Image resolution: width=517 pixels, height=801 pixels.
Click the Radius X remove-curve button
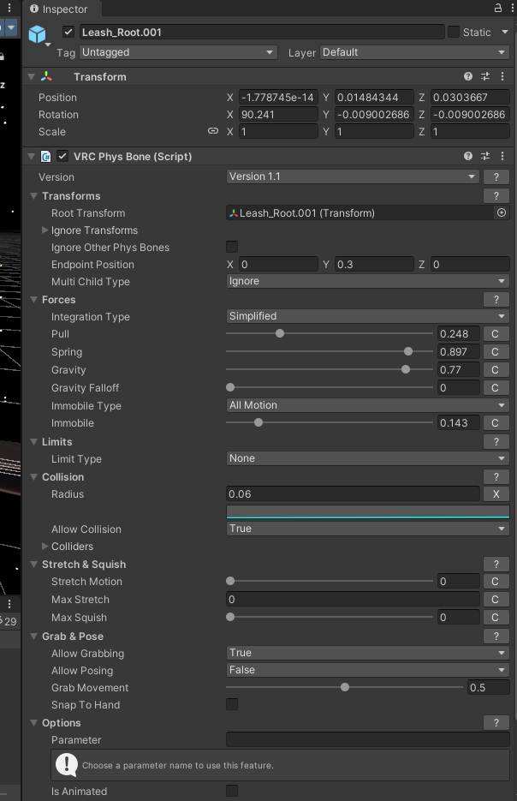click(496, 494)
